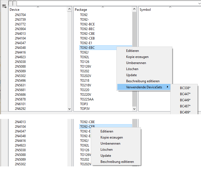This screenshot has height=178, width=201.
Task: Select package TO92-BEC
Action: 88,29
